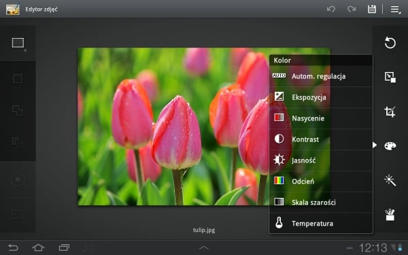Open the clock 12:13 status panel
408x255 pixels.
click(373, 248)
